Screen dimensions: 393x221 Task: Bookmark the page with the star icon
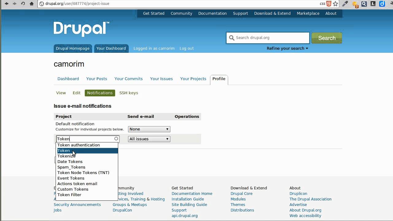pos(336,4)
